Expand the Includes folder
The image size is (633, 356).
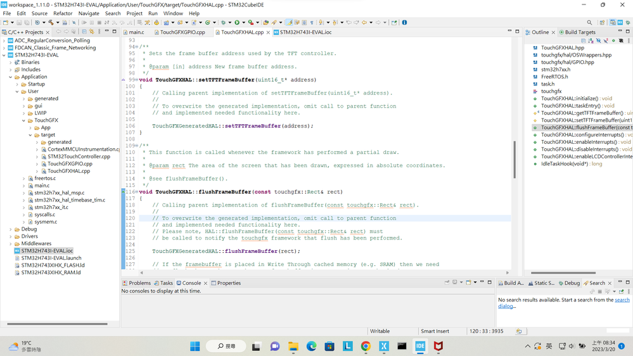11,70
